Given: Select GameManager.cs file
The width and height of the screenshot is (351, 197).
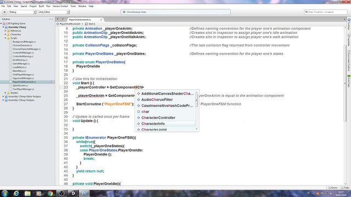Looking at the screenshot, I should (21, 63).
